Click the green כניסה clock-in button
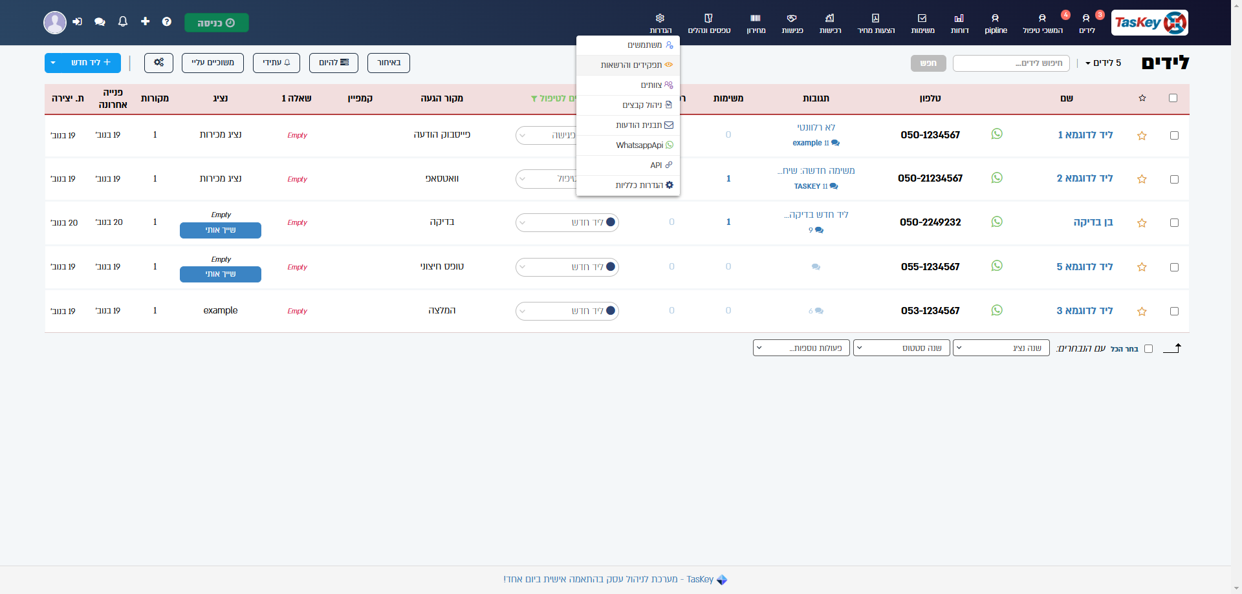This screenshot has height=594, width=1242. point(216,23)
